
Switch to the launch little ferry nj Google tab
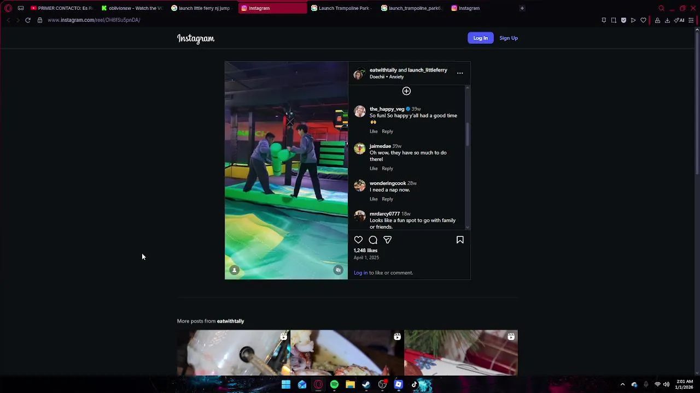202,8
